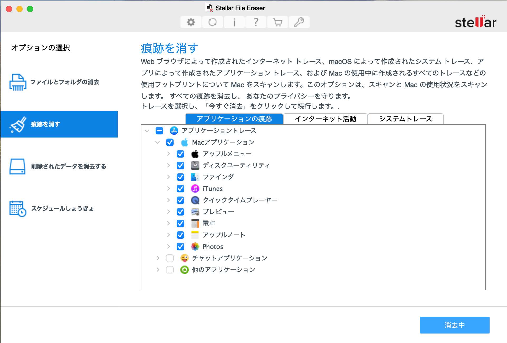Image resolution: width=507 pixels, height=343 pixels.
Task: Click the Disk Utility icon
Action: click(195, 165)
